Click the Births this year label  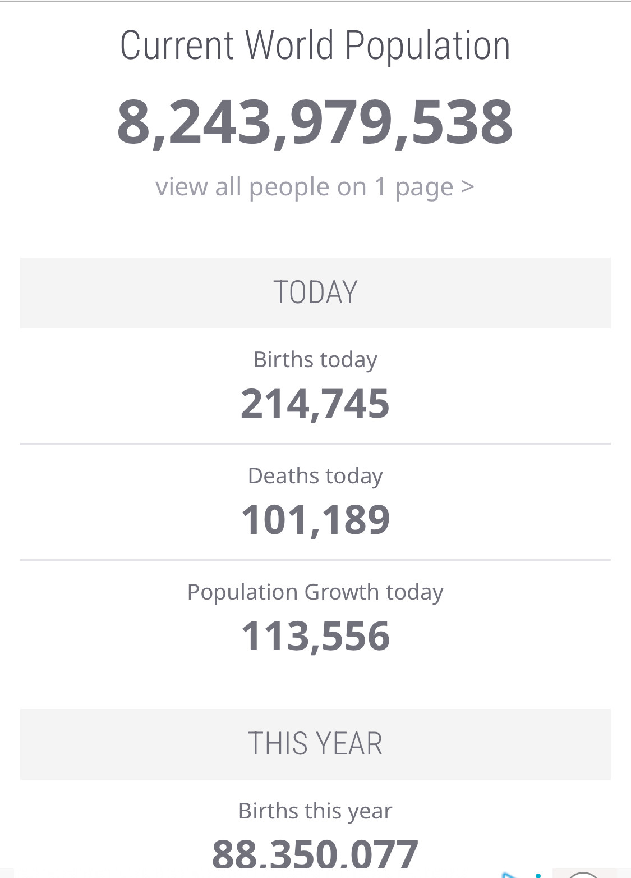coord(315,811)
